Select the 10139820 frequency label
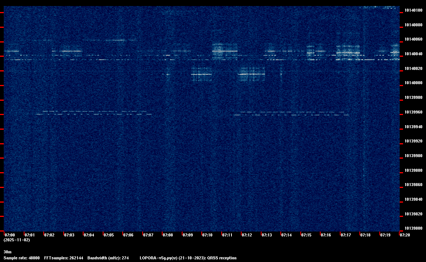Image resolution: width=426 pixels, height=262 pixels. pyautogui.click(x=414, y=214)
